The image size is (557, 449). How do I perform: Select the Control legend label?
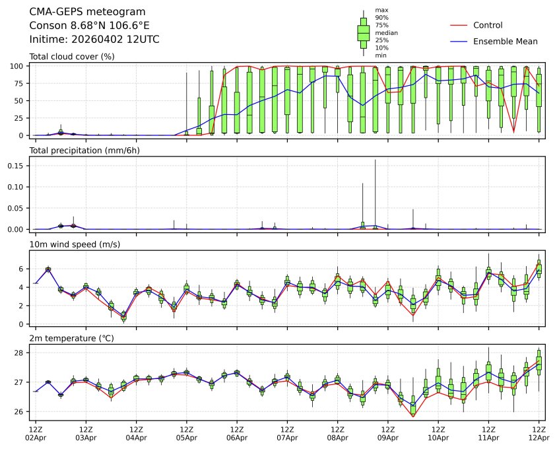(488, 26)
